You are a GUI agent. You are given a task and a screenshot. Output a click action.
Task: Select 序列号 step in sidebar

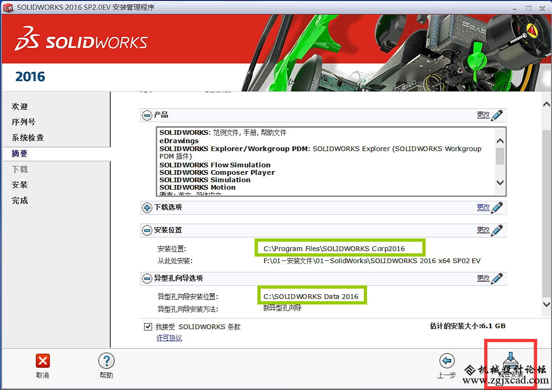24,122
